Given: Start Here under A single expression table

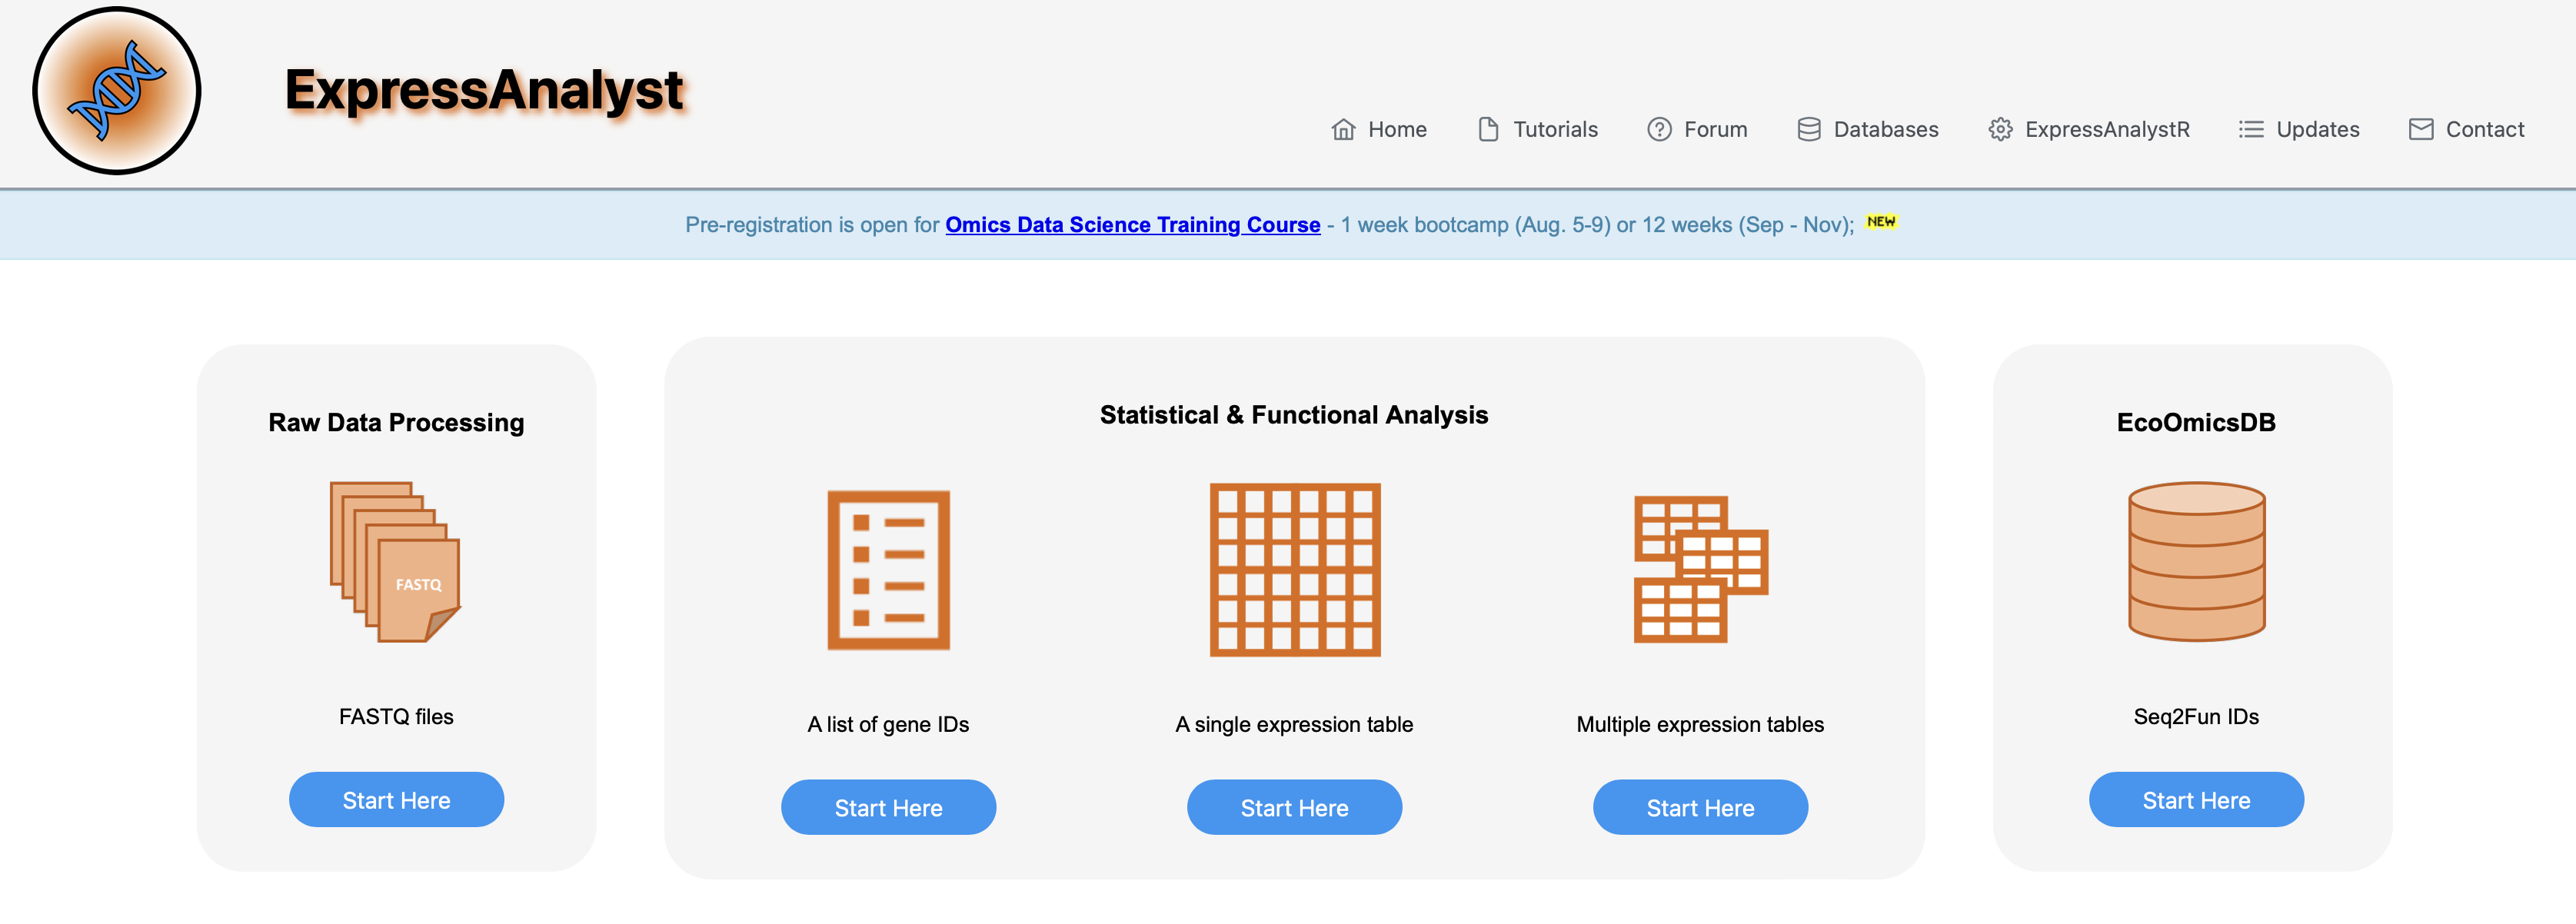Looking at the screenshot, I should tap(1294, 808).
